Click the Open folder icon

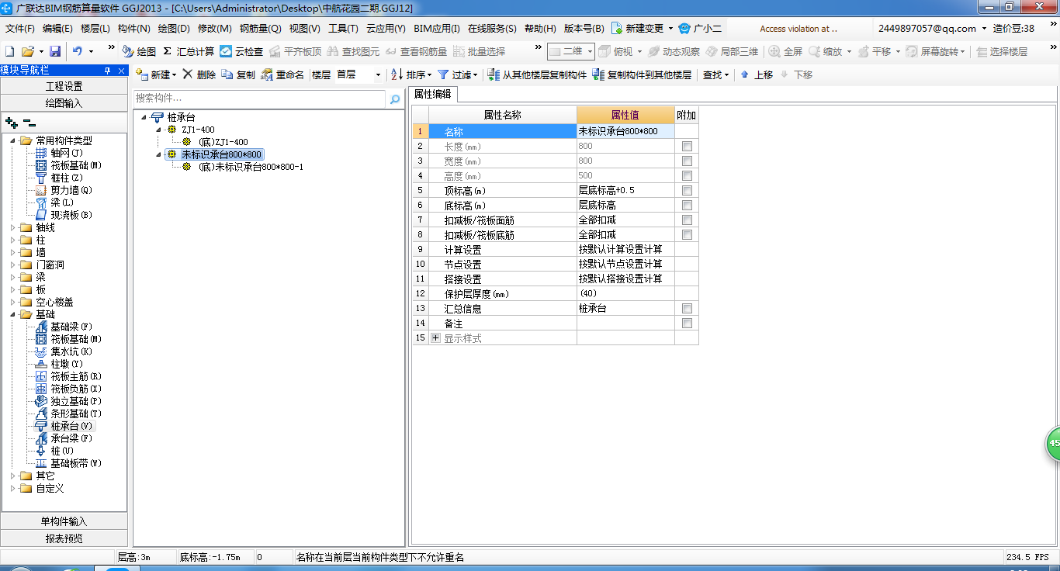(27, 51)
